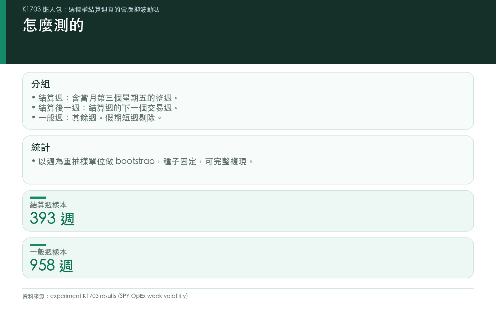Screen dimensions: 496x310
Task: Click the 資料來源 footer line
Action: pos(105,296)
